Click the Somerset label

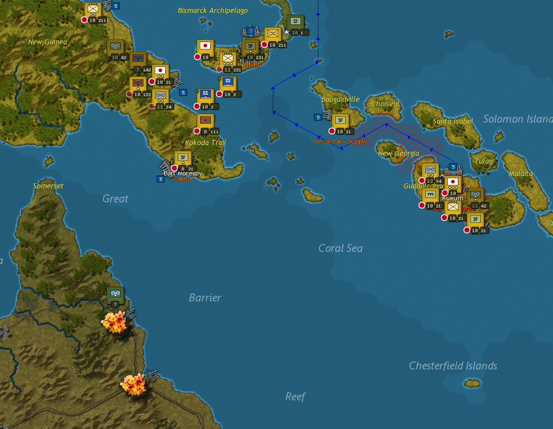pos(48,186)
